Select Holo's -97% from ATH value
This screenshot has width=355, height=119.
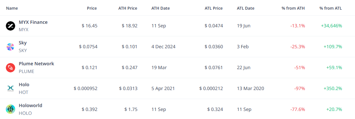299,88
